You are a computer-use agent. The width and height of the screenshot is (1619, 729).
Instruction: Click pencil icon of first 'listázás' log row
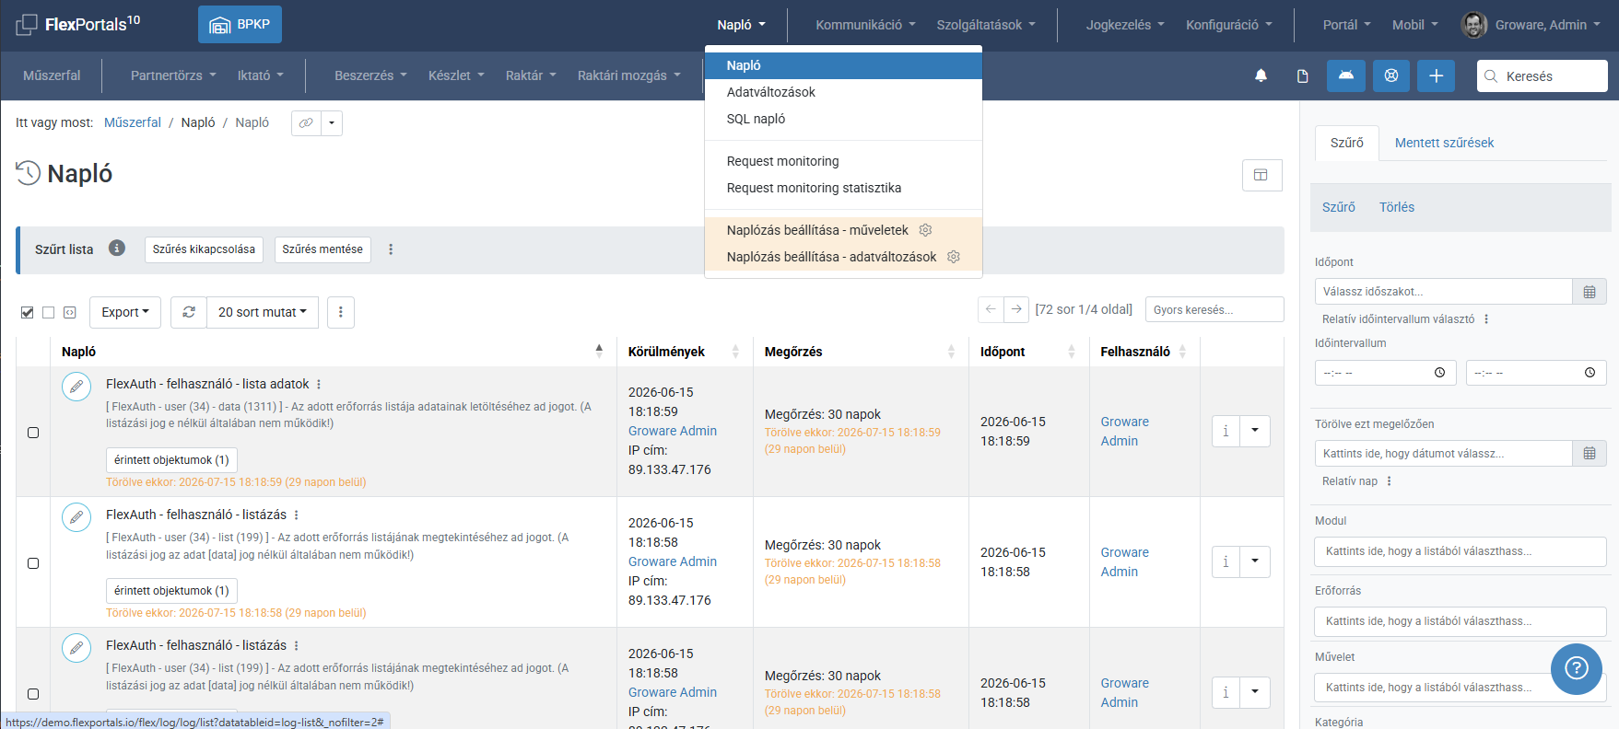76,516
